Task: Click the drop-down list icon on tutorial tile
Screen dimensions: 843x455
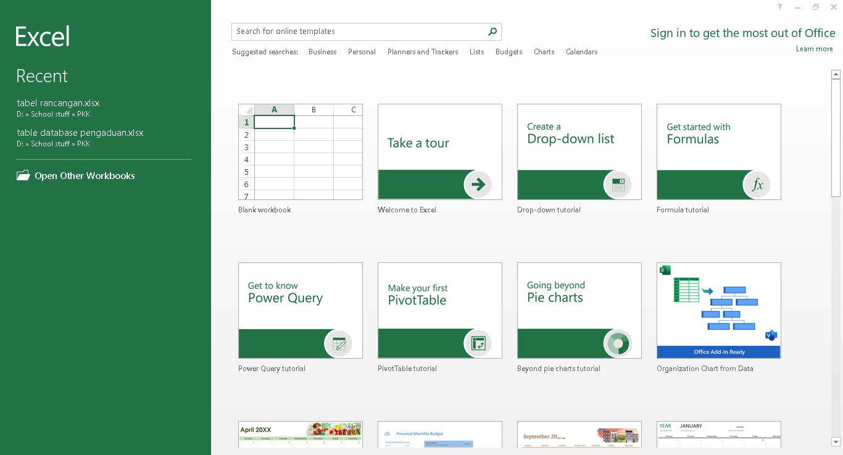Action: pyautogui.click(x=617, y=184)
